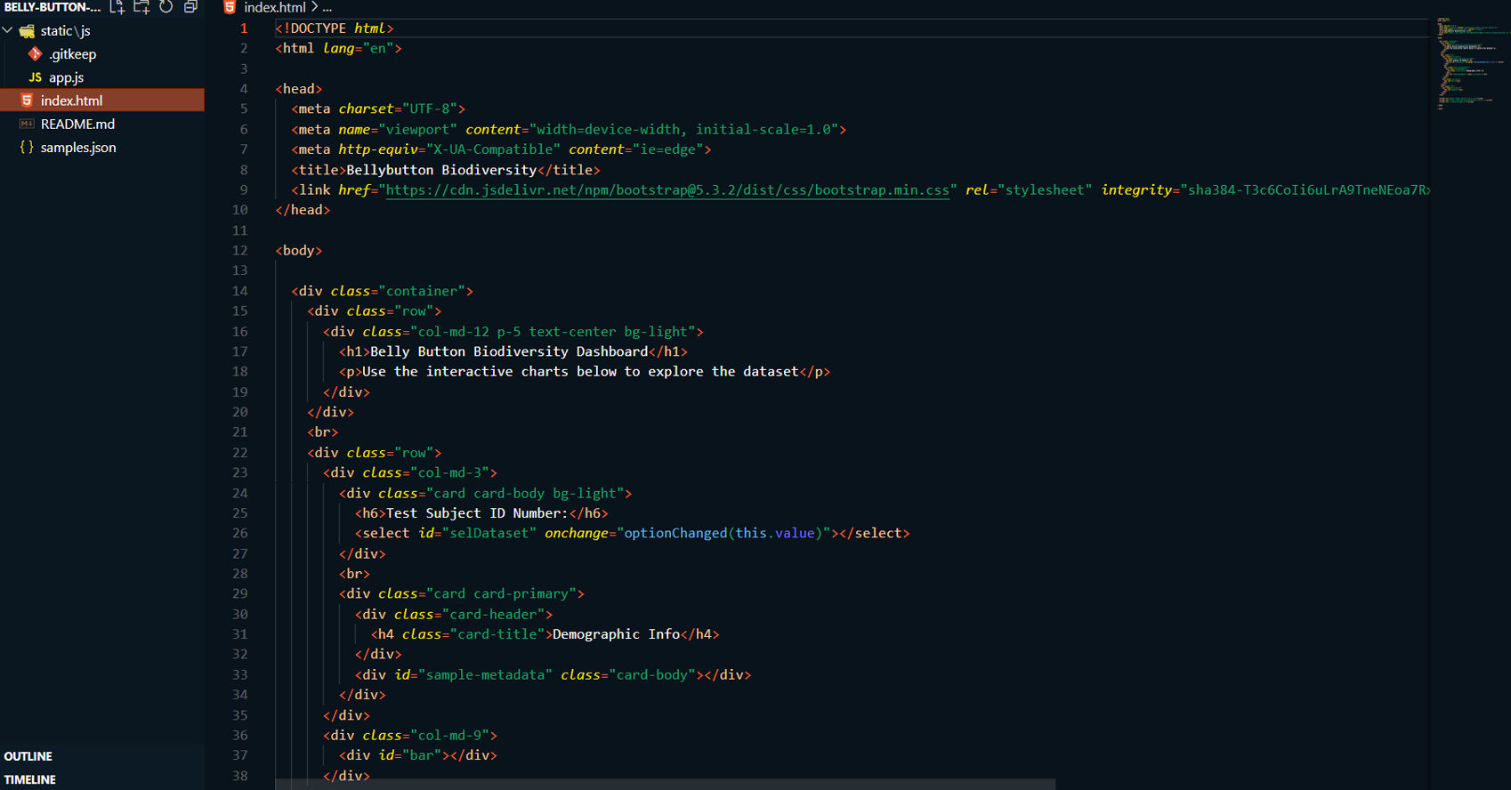1511x790 pixels.
Task: Collapse all folders in Explorer
Action: pyautogui.click(x=190, y=7)
